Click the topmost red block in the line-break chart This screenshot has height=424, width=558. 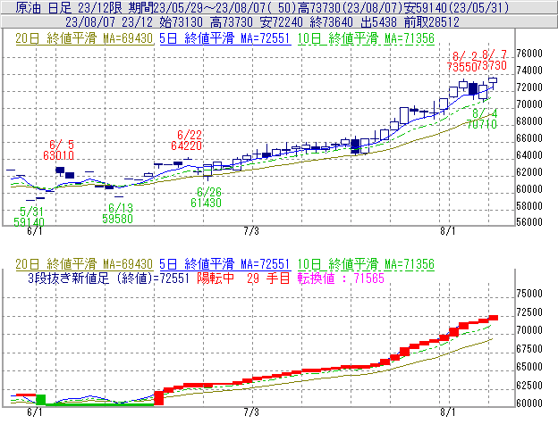tap(494, 318)
